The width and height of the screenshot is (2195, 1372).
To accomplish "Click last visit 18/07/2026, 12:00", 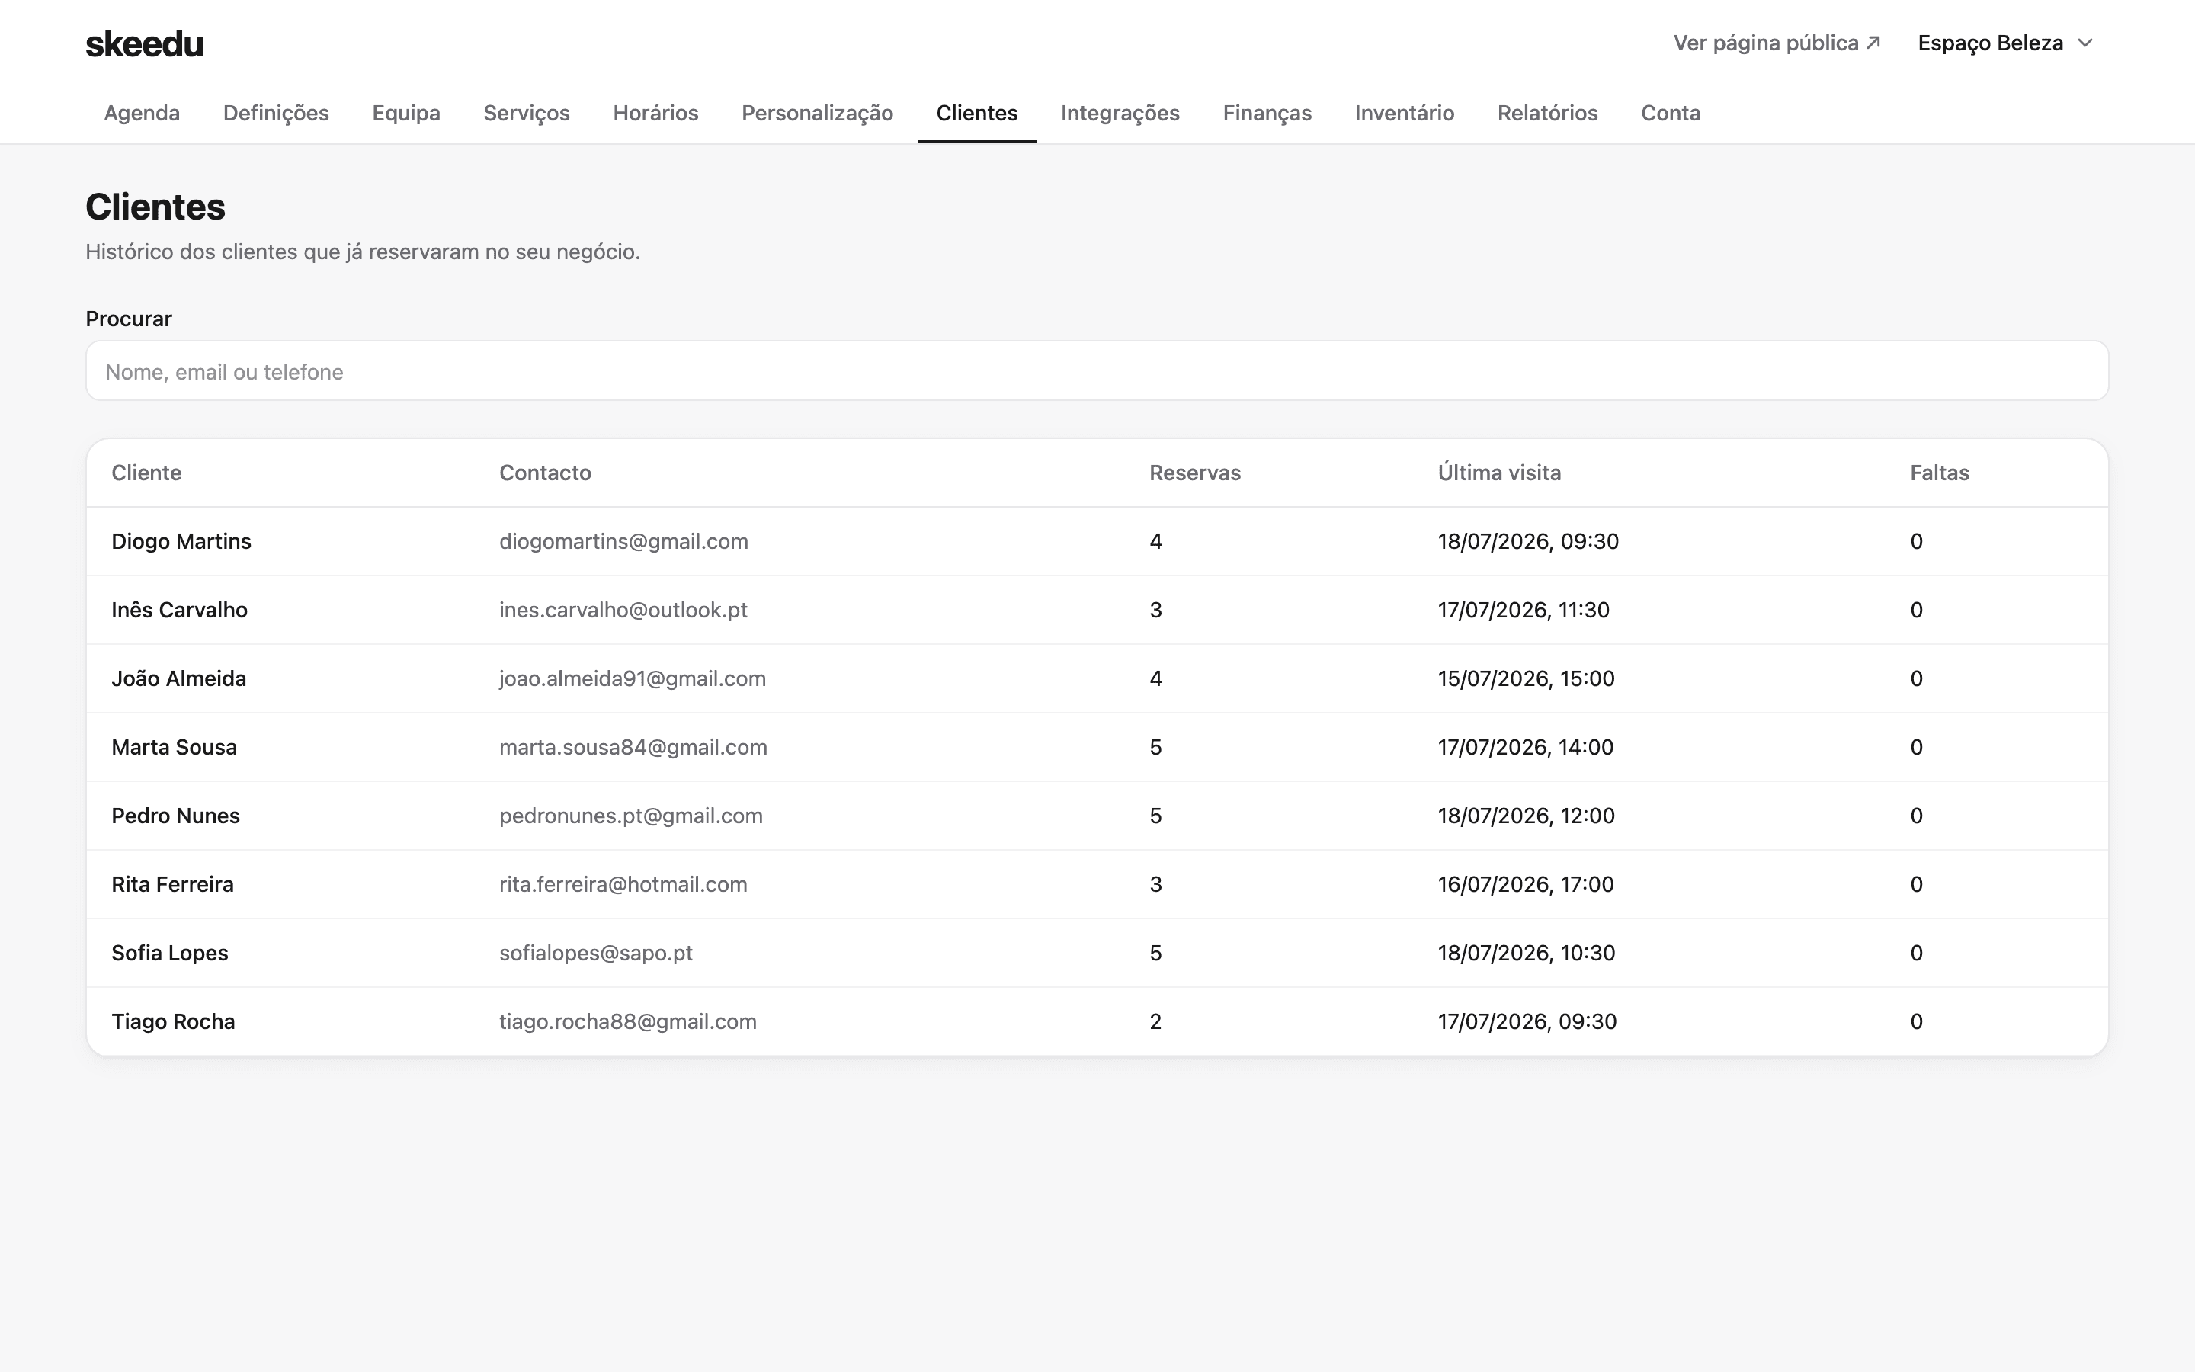I will (1527, 816).
